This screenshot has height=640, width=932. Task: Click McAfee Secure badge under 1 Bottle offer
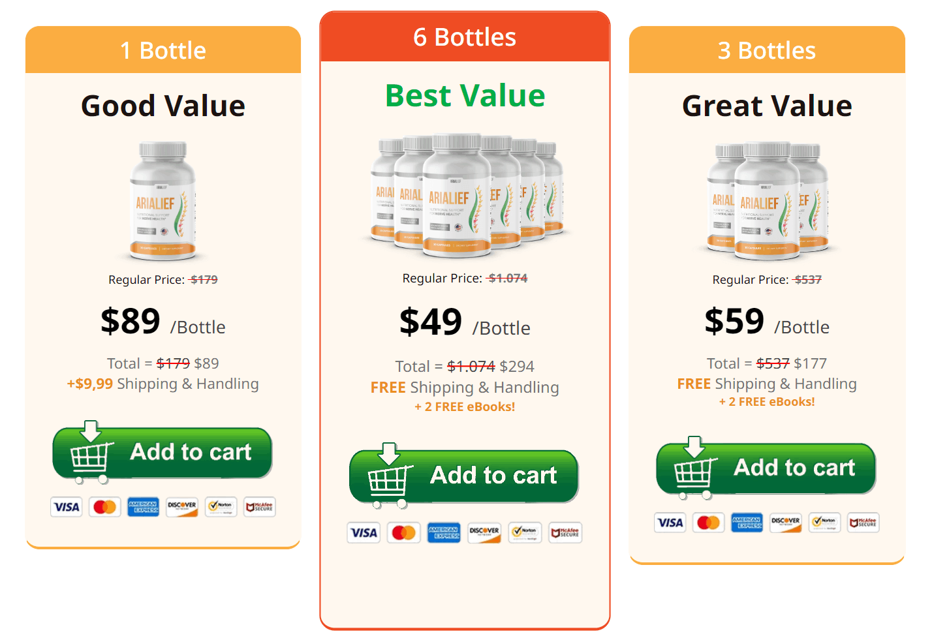coord(260,507)
